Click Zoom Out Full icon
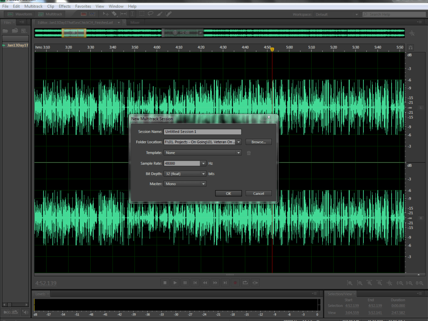This screenshot has height=321, width=428. pos(389,283)
